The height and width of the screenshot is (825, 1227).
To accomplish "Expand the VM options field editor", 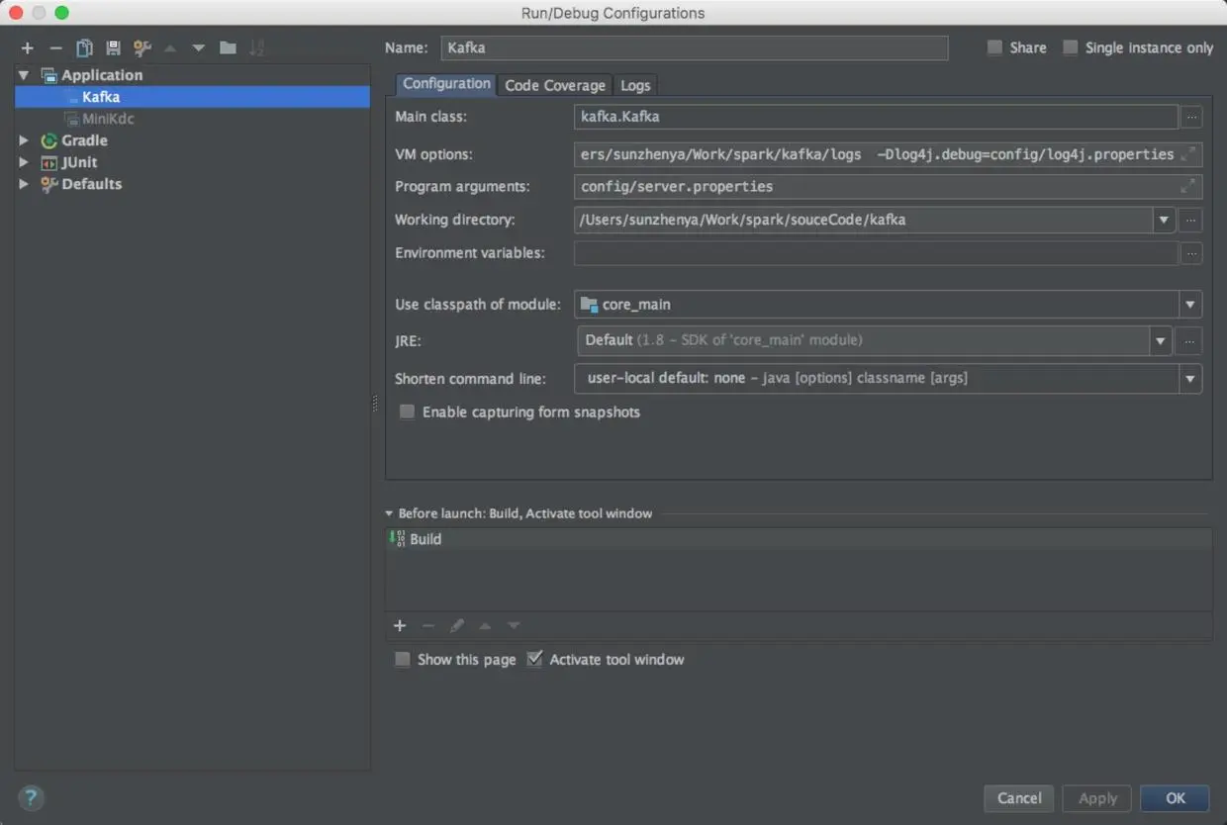I will coord(1188,153).
